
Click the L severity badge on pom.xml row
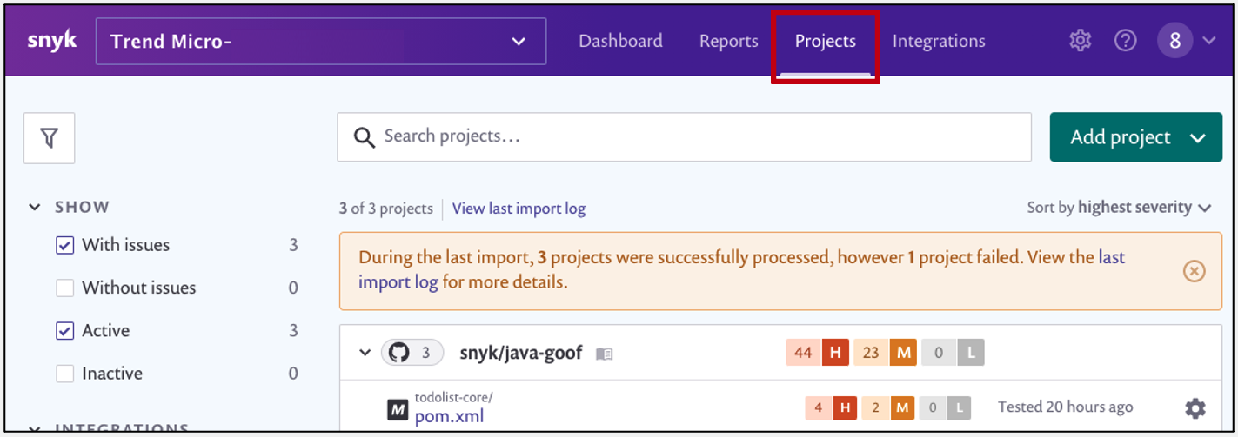959,407
